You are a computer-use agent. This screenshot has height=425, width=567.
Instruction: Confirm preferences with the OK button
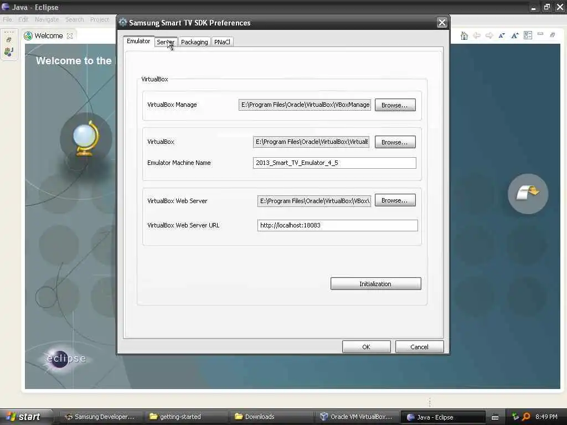coord(367,346)
